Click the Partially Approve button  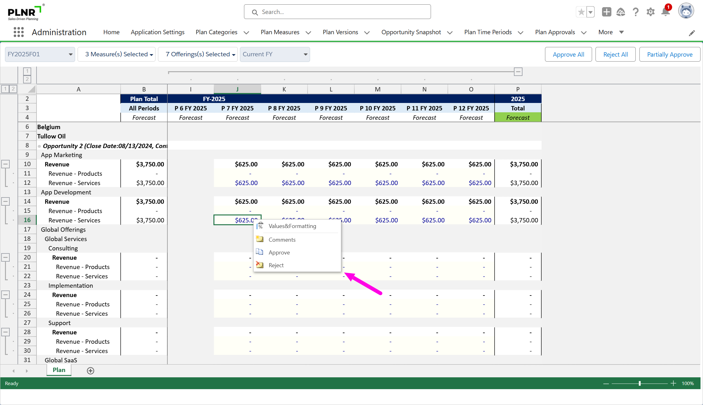(x=669, y=54)
